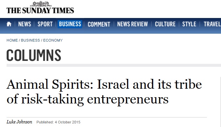221x127 pixels.
Task: Click the published date 4 October 2015
Action: pyautogui.click(x=67, y=122)
